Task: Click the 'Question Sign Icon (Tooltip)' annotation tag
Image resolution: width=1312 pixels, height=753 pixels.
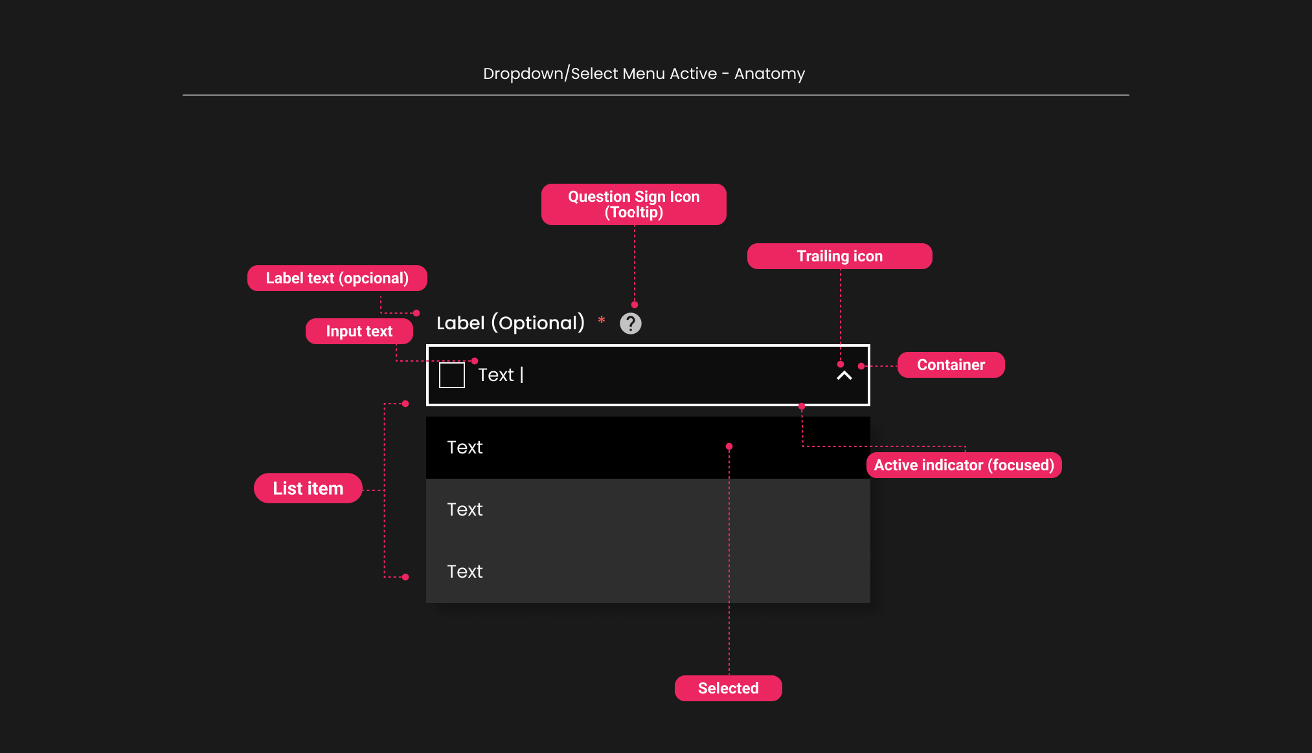Action: [x=634, y=204]
